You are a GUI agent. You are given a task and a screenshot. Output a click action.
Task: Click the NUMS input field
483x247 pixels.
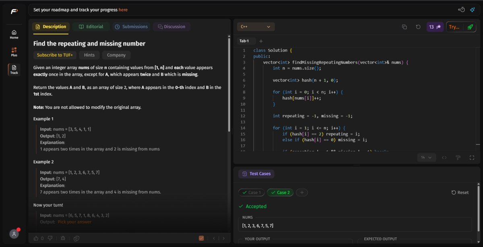[x=355, y=225]
